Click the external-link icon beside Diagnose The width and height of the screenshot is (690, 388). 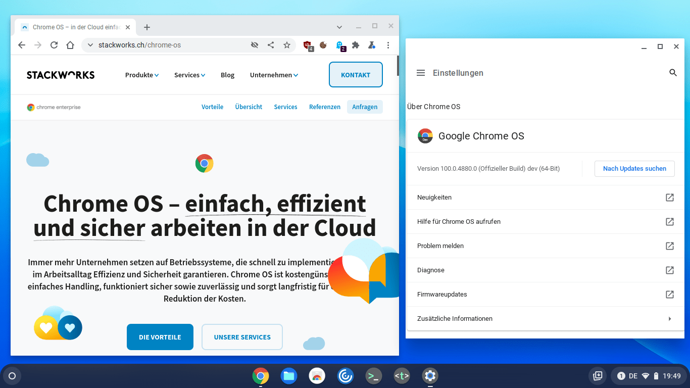[670, 270]
